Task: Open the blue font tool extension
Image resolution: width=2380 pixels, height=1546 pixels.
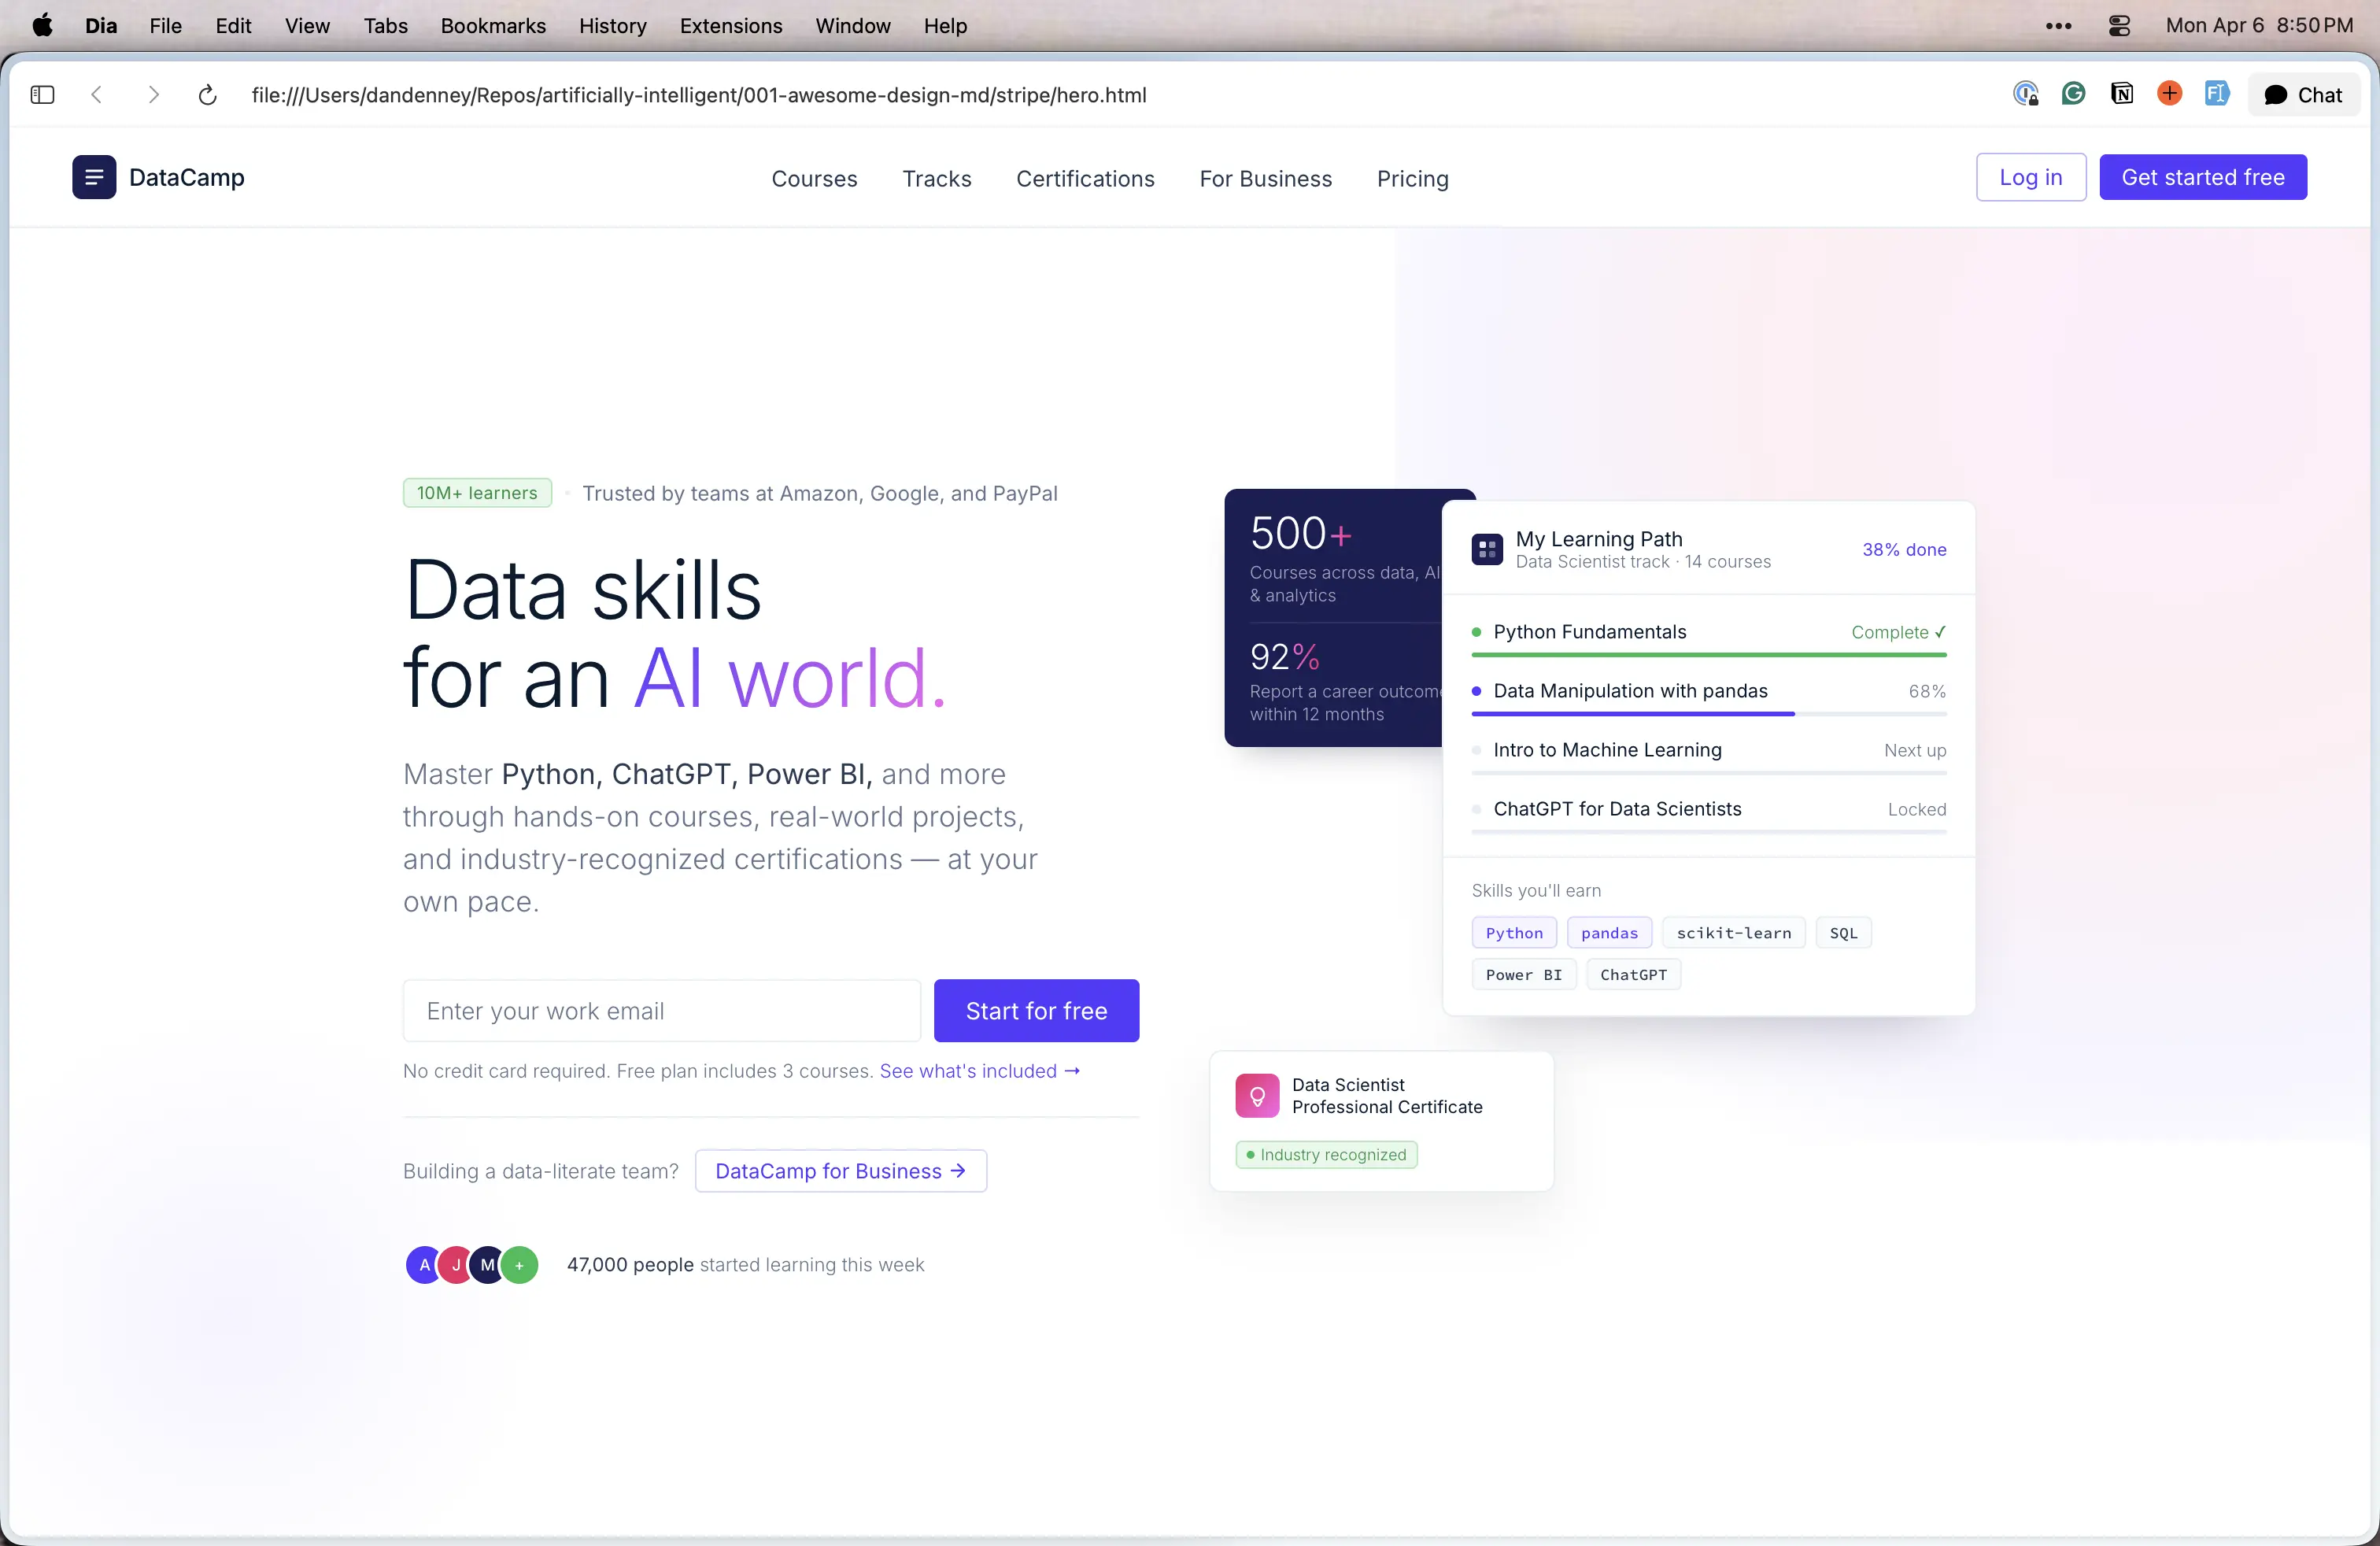Action: (x=2217, y=94)
